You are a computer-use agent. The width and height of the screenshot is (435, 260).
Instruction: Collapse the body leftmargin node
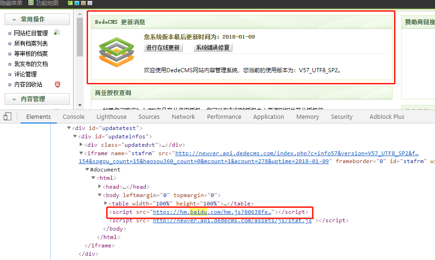click(x=99, y=195)
